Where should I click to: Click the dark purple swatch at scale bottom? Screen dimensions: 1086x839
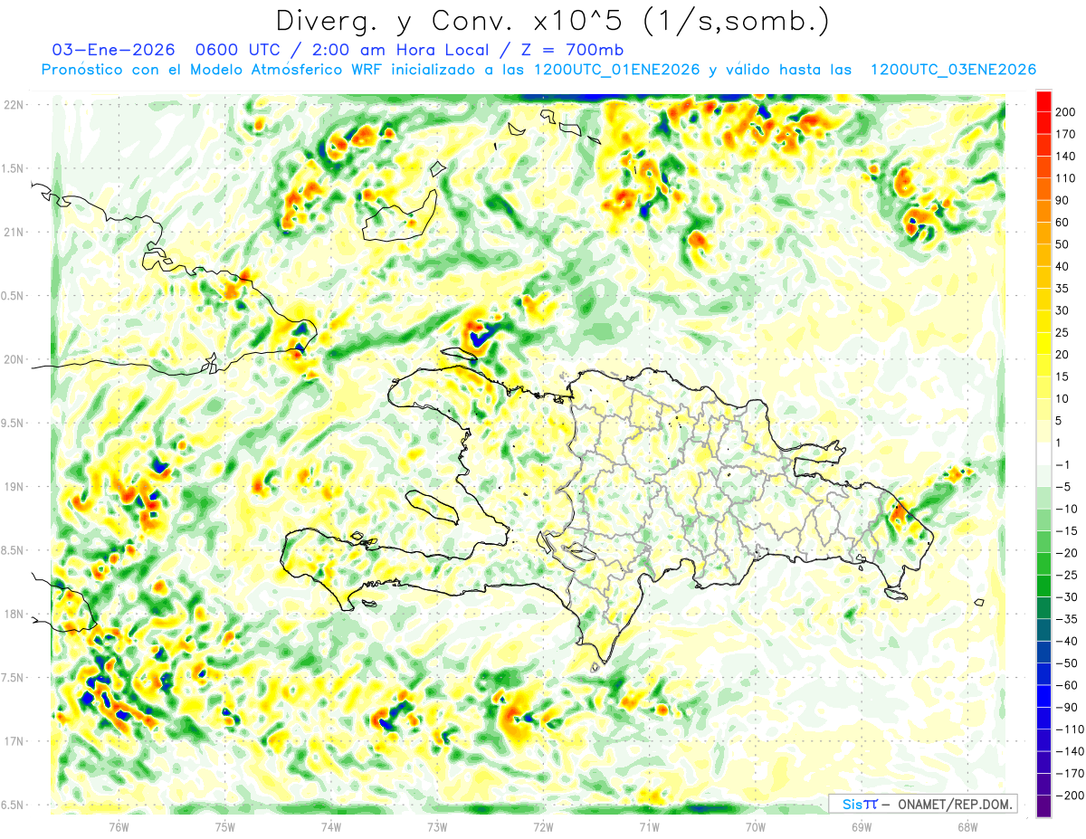pyautogui.click(x=1043, y=806)
